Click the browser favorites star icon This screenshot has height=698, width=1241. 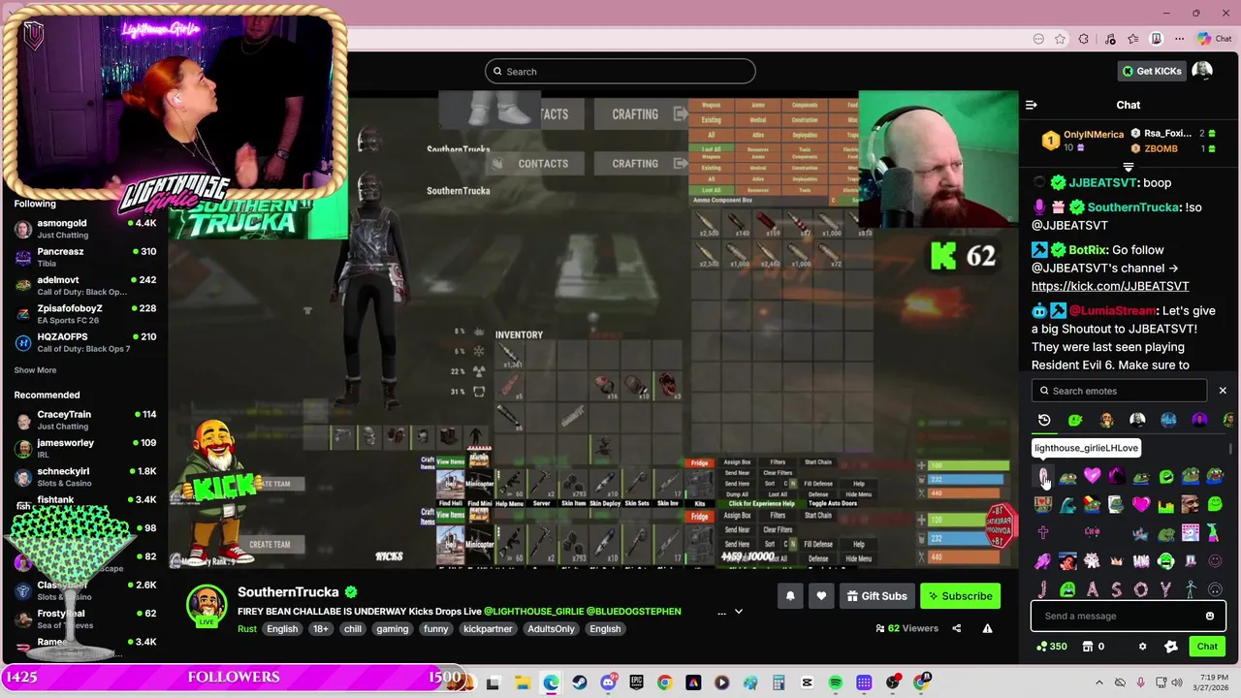(x=1060, y=39)
